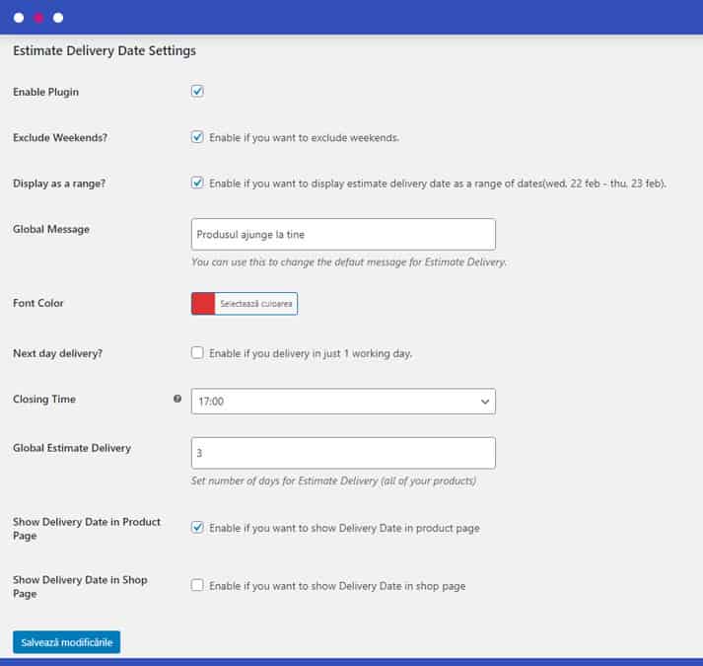Click the last white window dot
703x666 pixels.
58,18
